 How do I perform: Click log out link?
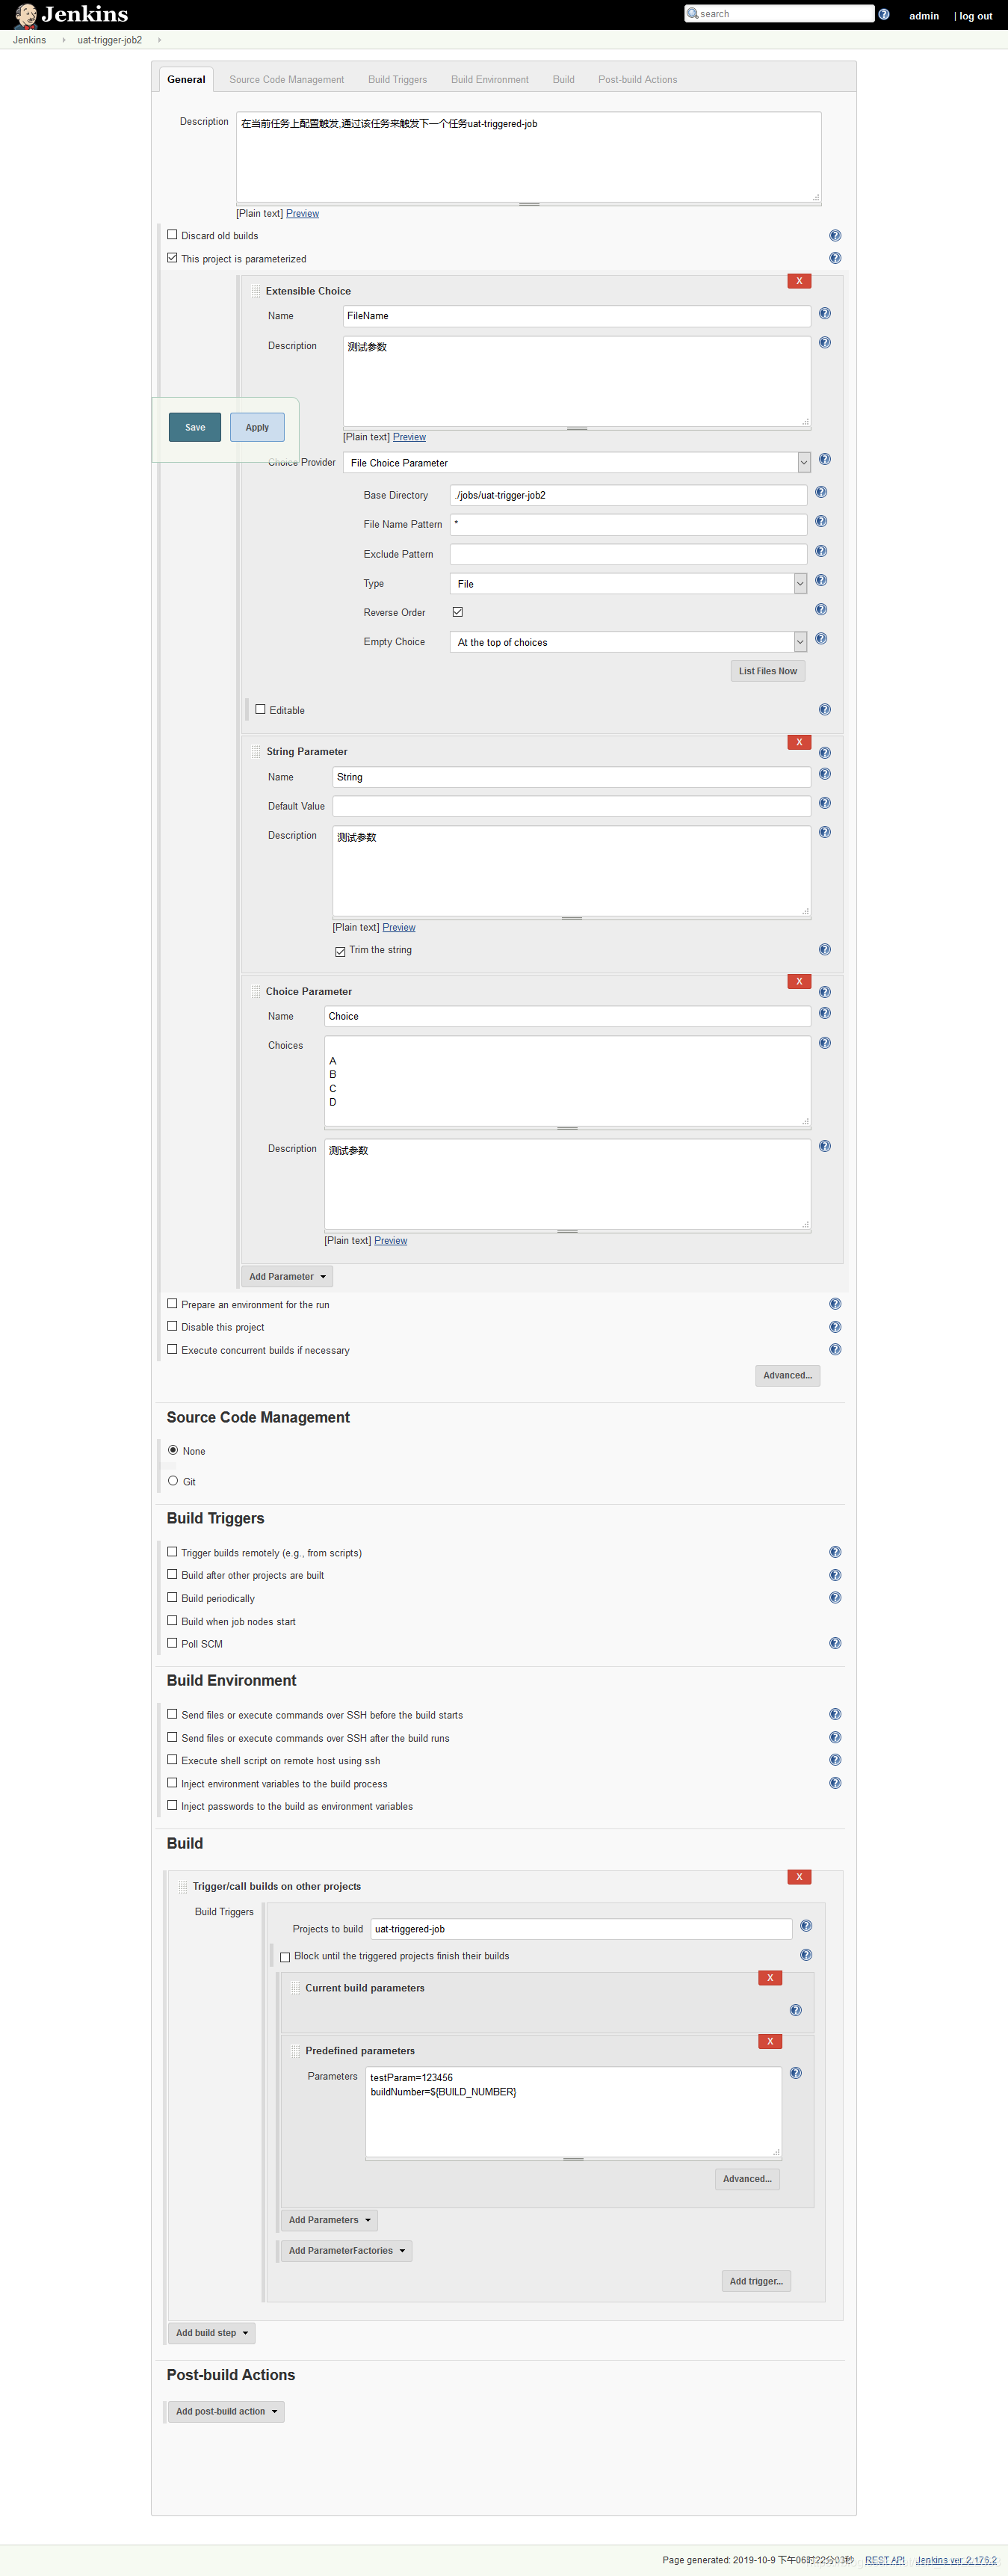[x=976, y=16]
